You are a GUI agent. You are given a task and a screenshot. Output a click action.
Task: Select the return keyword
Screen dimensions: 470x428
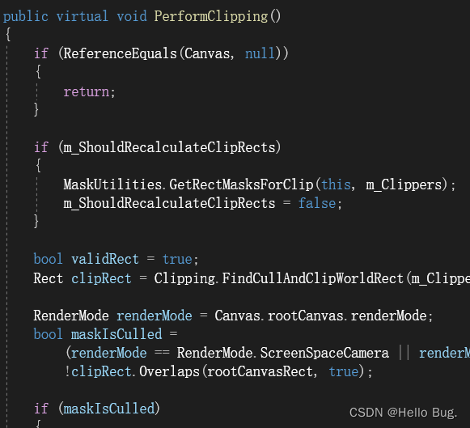click(x=87, y=91)
